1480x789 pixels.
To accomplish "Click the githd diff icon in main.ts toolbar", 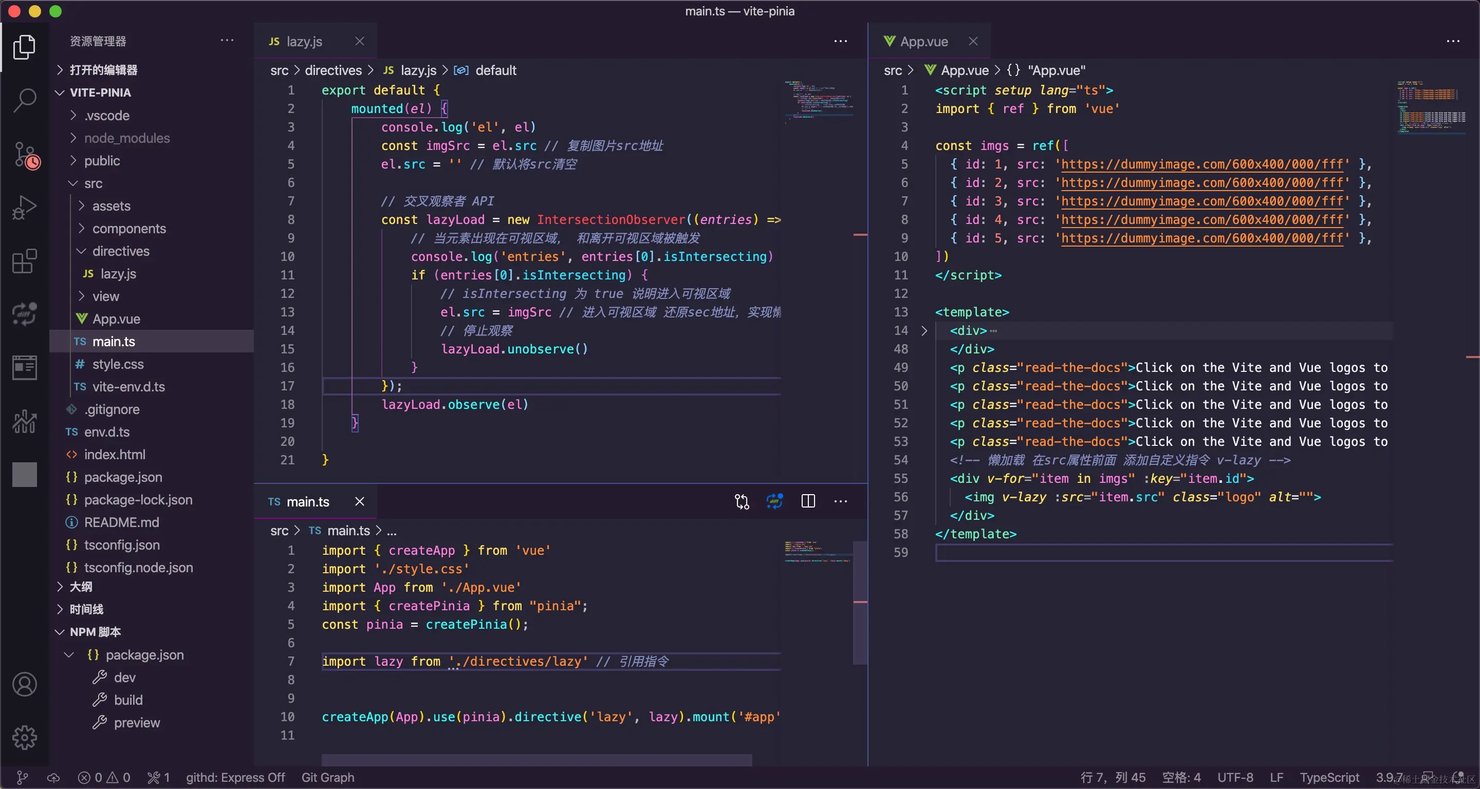I will [774, 502].
